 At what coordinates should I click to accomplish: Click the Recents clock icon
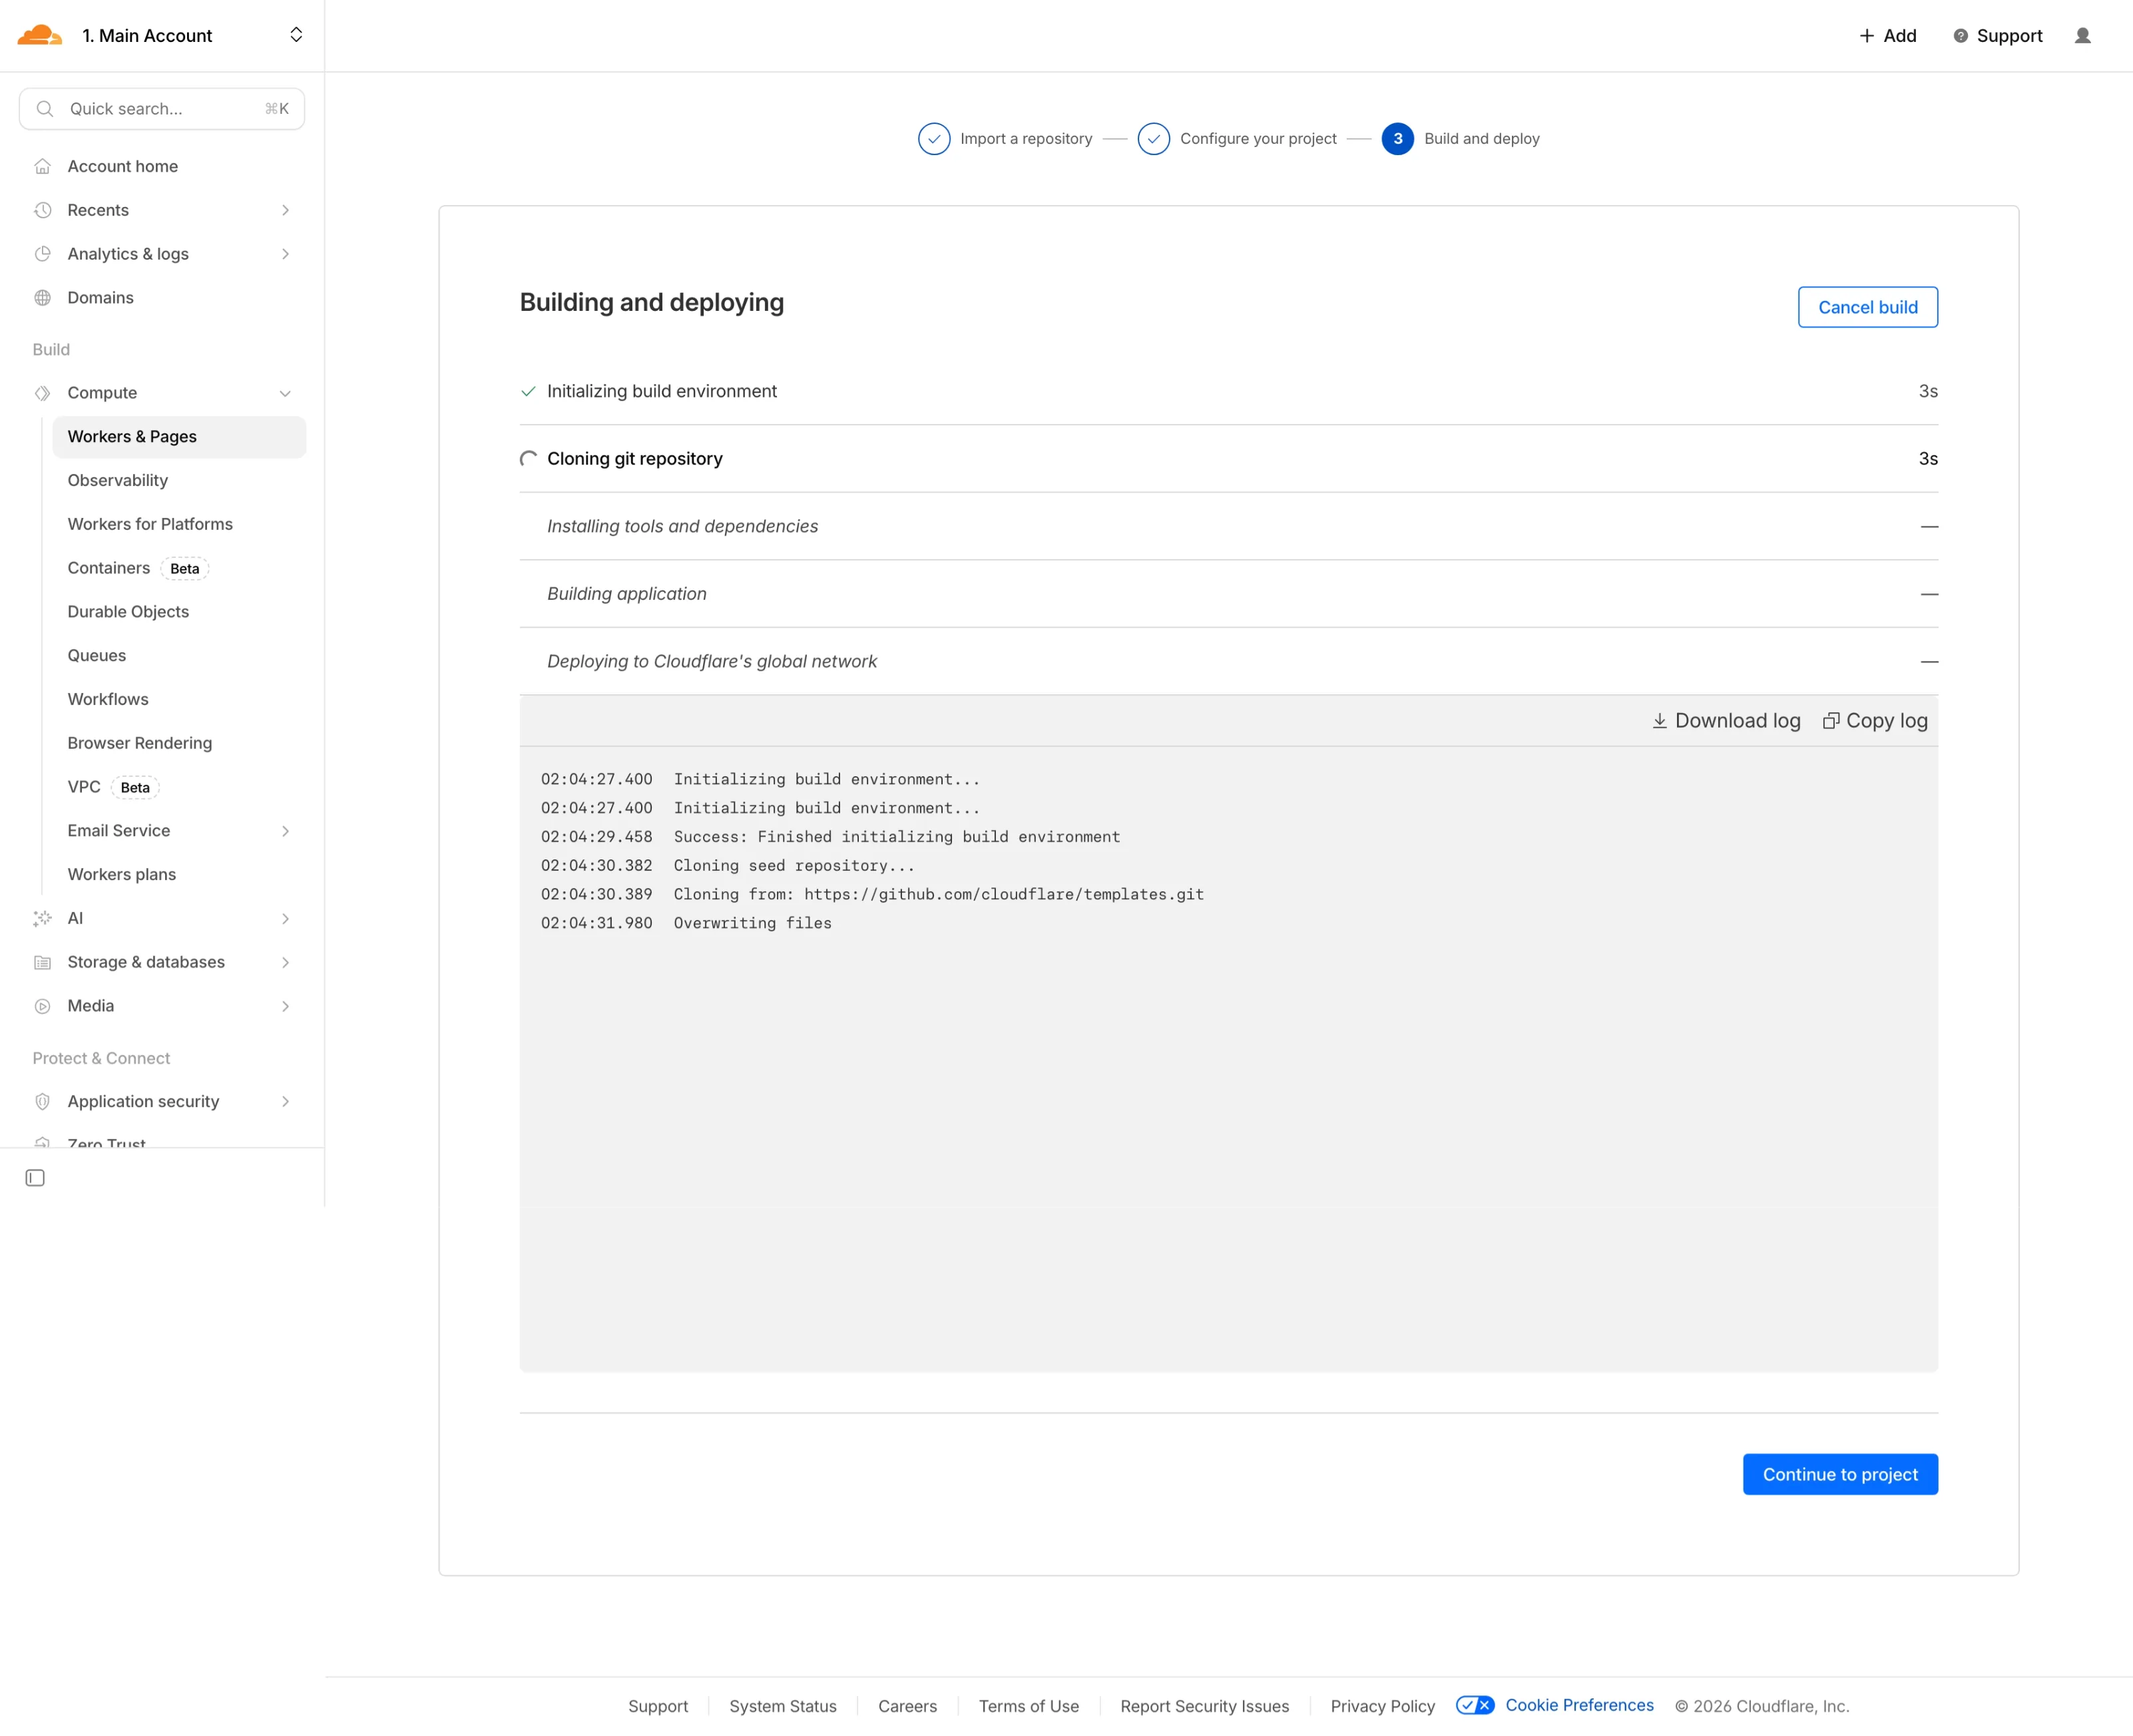pyautogui.click(x=42, y=210)
